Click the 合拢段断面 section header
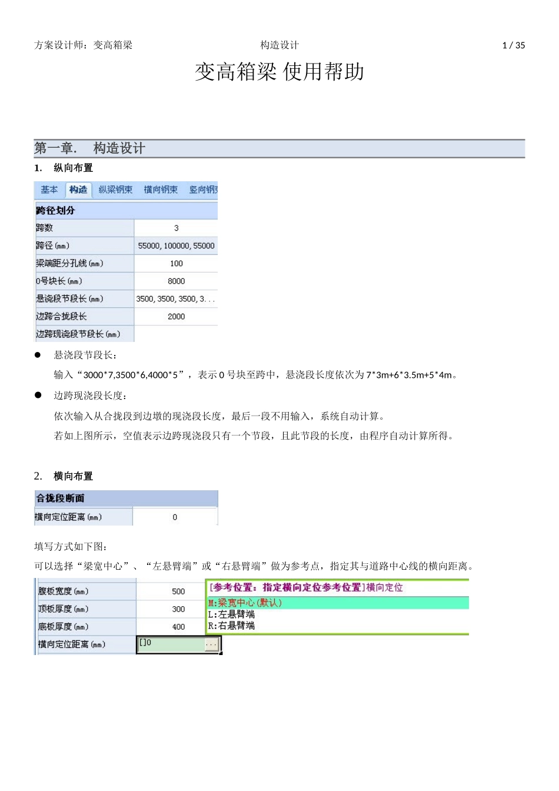This screenshot has height=791, width=559. pos(126,498)
